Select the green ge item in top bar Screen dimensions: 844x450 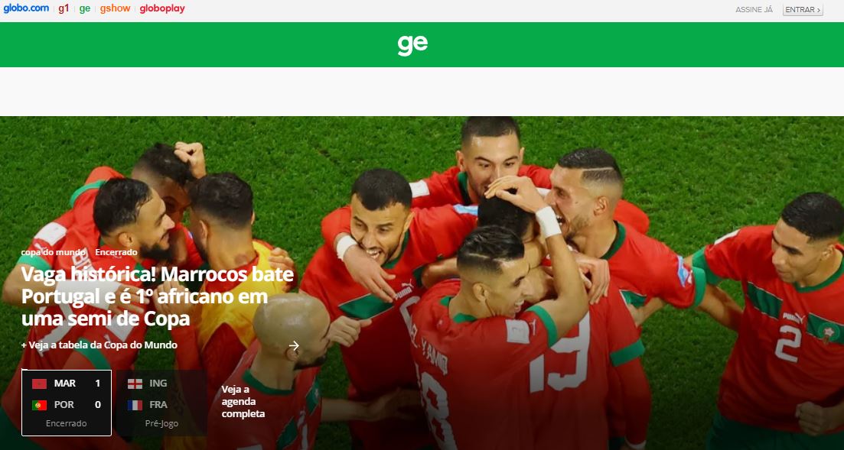(x=84, y=9)
